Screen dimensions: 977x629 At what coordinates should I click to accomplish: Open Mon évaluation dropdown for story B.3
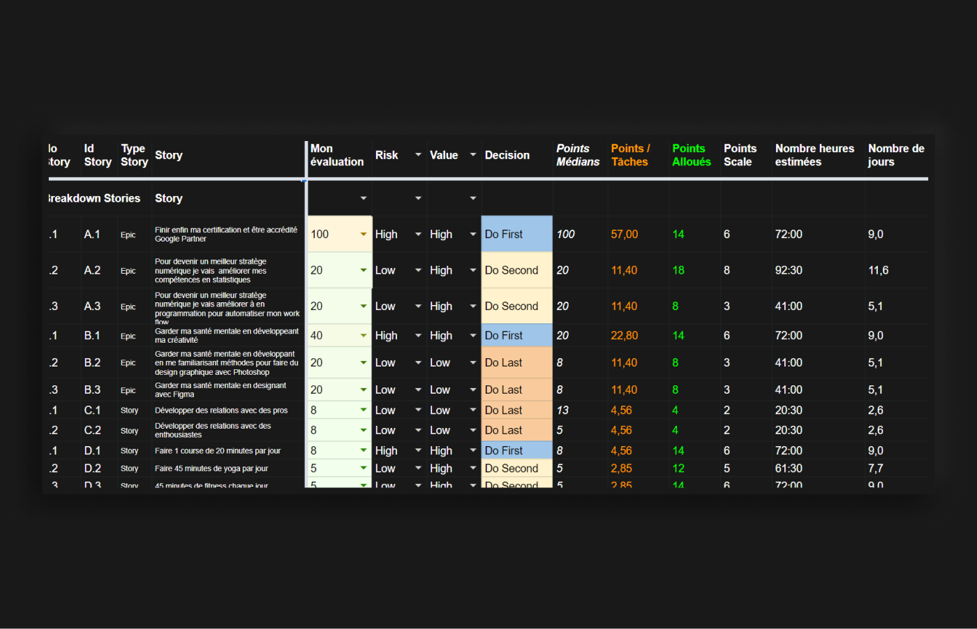coord(363,390)
